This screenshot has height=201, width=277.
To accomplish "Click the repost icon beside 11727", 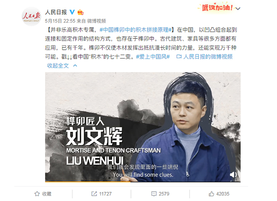I will [x=94, y=194].
